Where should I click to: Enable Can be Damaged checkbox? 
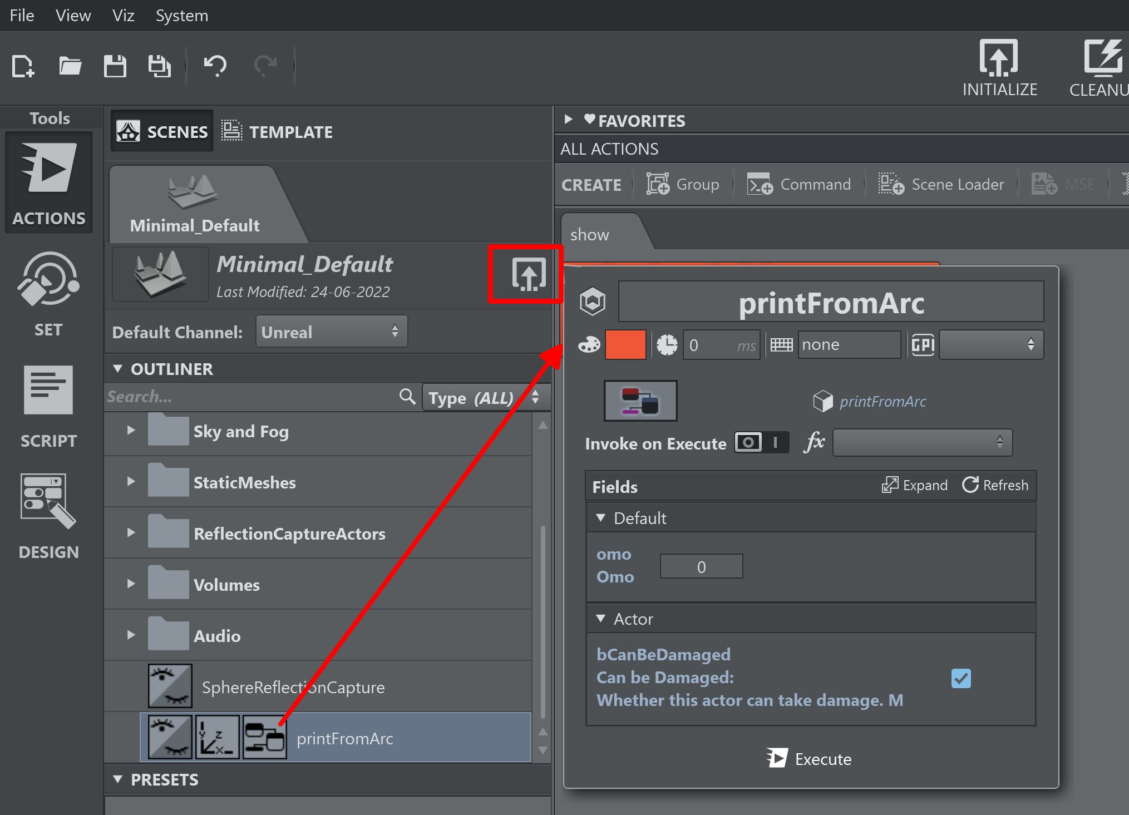pos(962,678)
